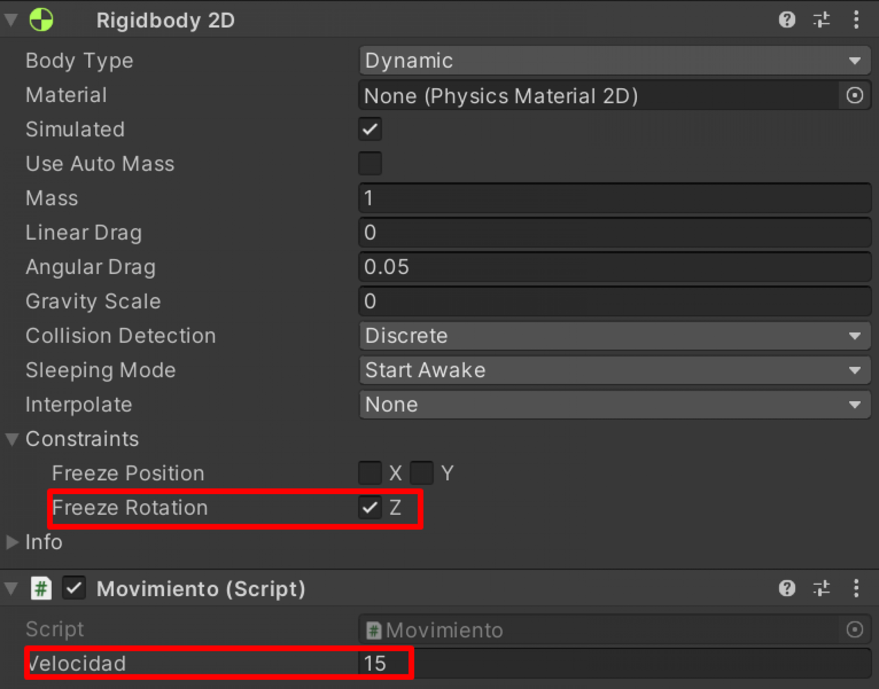Enable Freeze Position X checkbox
This screenshot has width=879, height=689.
point(370,473)
